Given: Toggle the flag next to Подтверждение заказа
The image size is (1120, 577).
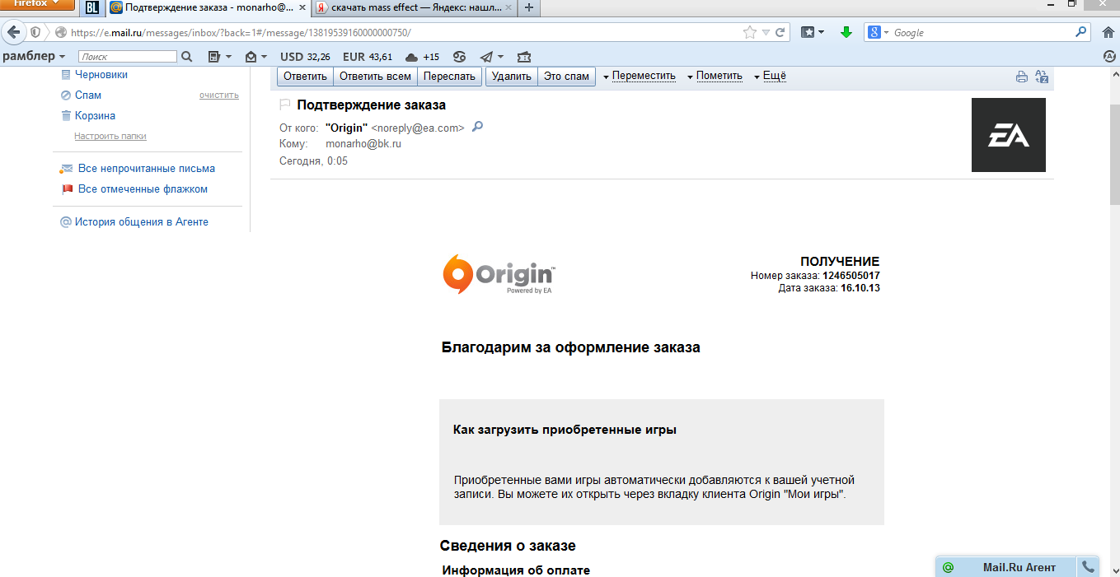Looking at the screenshot, I should coord(285,105).
